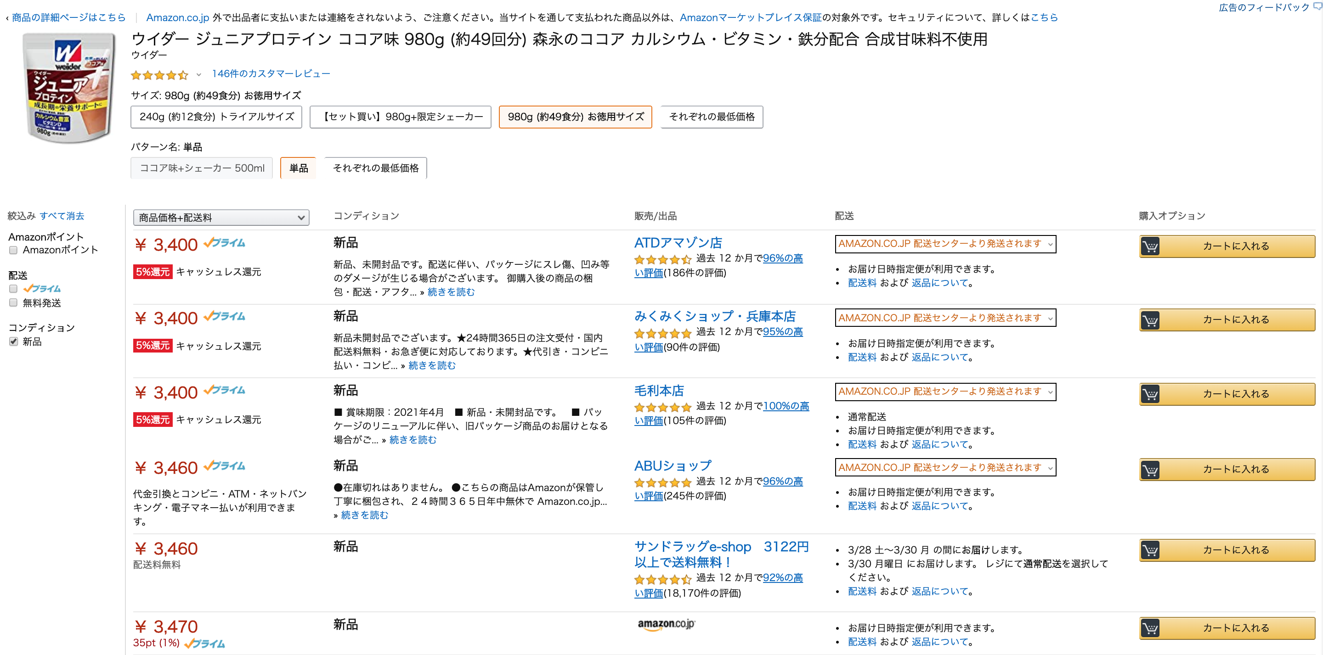Open 毛利本店 seller page

pyautogui.click(x=659, y=391)
